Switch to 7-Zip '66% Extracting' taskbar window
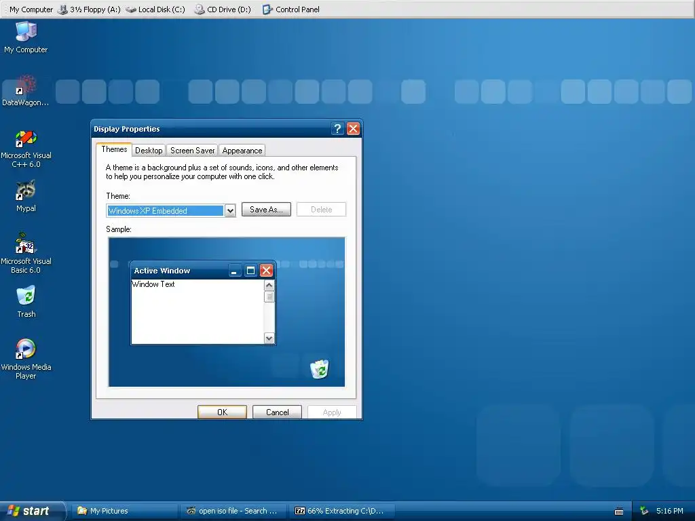The width and height of the screenshot is (695, 521). point(342,511)
